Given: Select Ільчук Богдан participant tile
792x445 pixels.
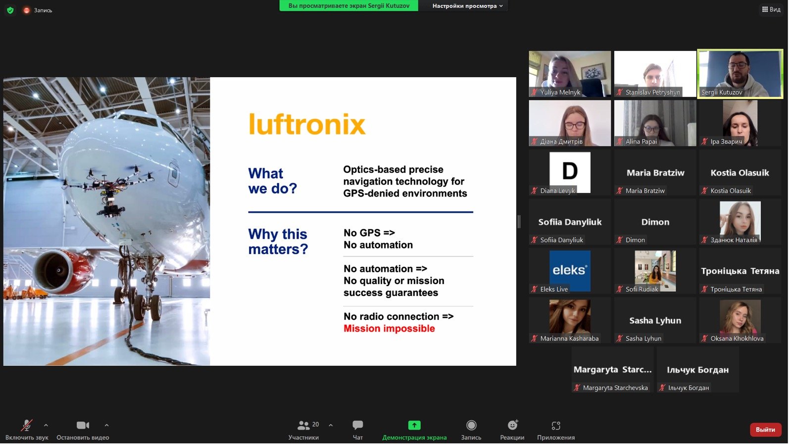Looking at the screenshot, I should pos(697,369).
